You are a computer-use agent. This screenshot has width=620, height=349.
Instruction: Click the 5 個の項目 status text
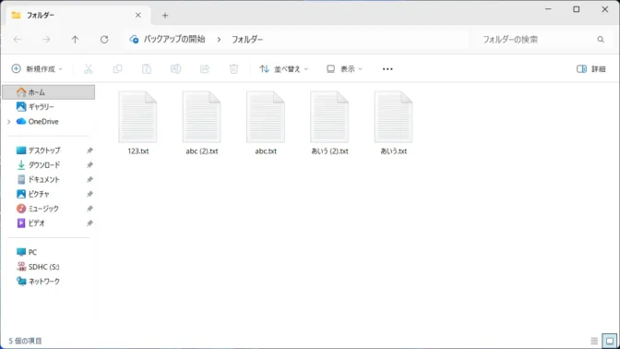click(x=25, y=341)
